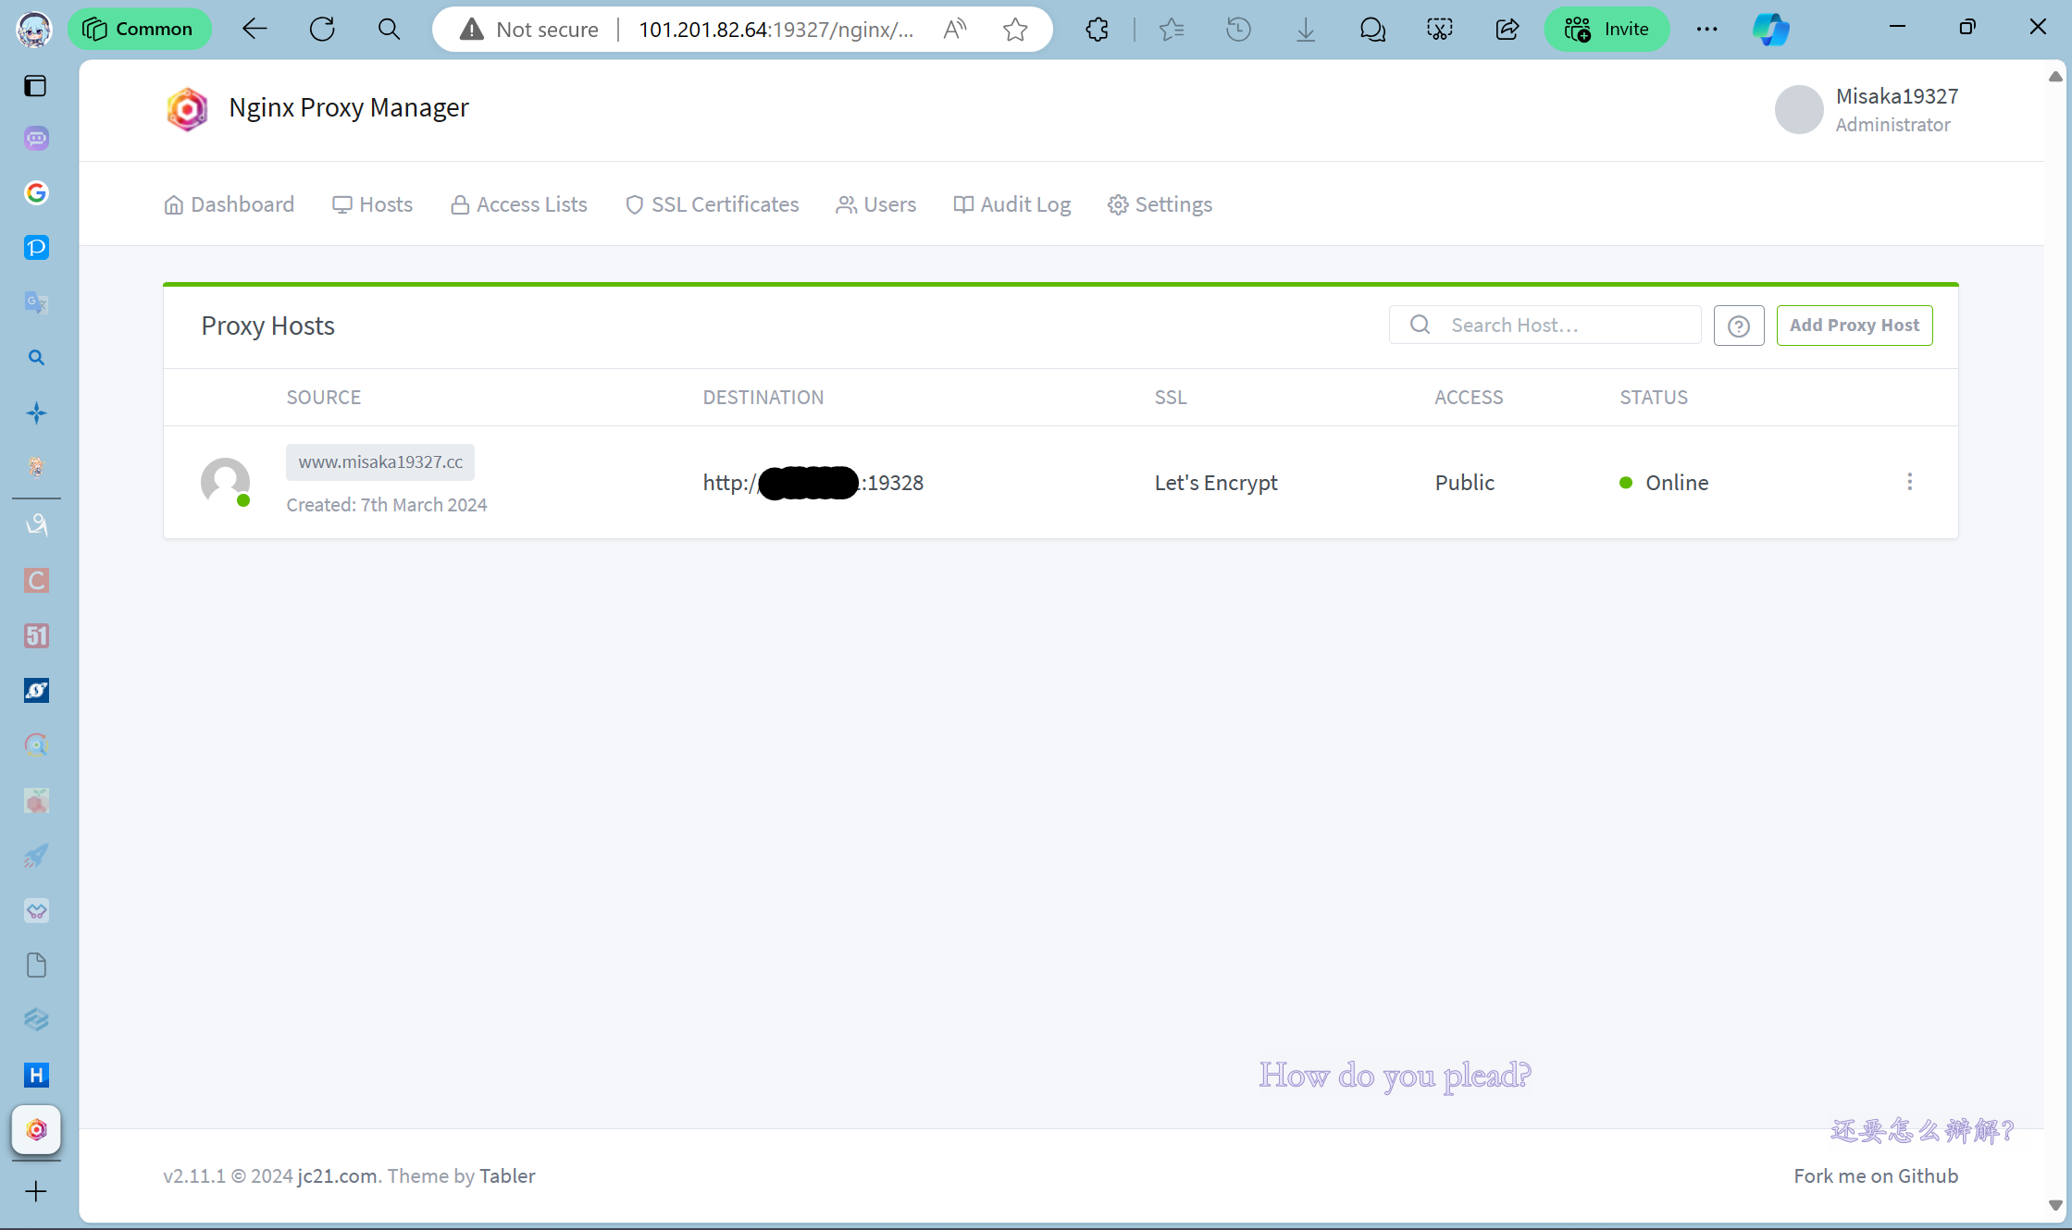Screen dimensions: 2072x1230
Task: Switch to the rocket icon tab
Action: point(36,855)
